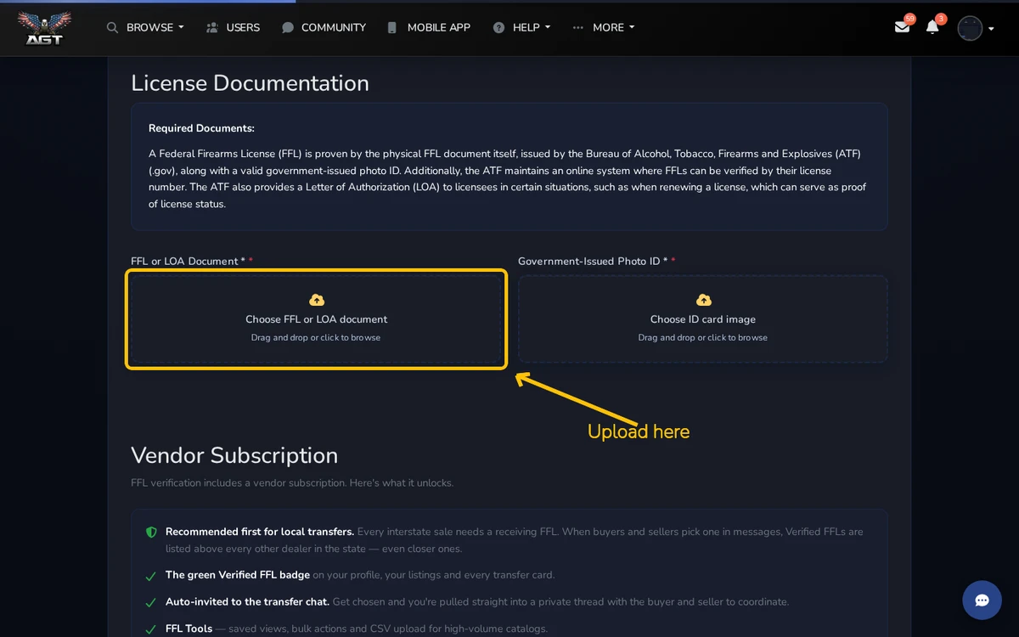
Task: Click the 'FFL Tools' bold text
Action: 189,629
